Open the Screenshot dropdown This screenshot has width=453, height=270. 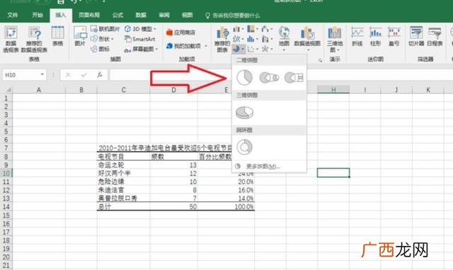pyautogui.click(x=141, y=49)
